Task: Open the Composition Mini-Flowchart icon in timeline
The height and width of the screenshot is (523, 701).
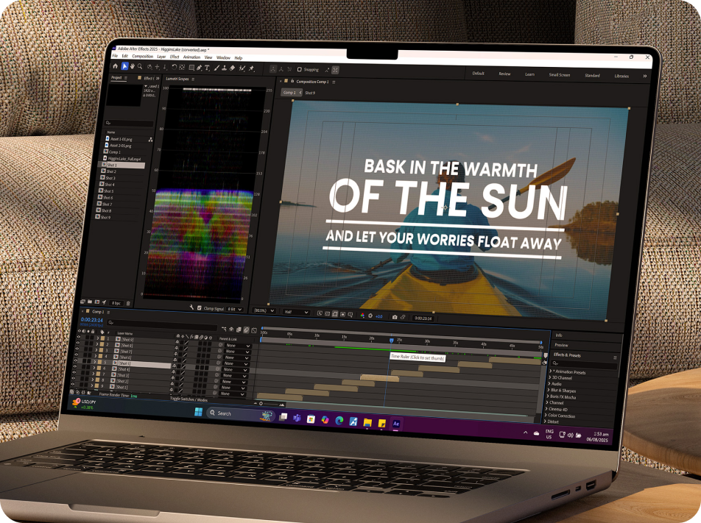Action: pos(224,329)
